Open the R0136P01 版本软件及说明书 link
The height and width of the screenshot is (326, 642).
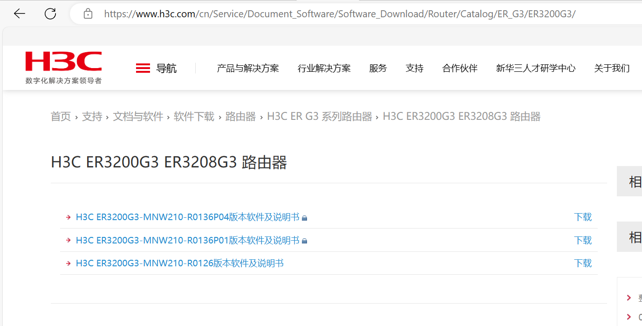coord(187,241)
